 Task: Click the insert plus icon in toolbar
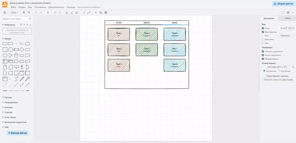96,13
